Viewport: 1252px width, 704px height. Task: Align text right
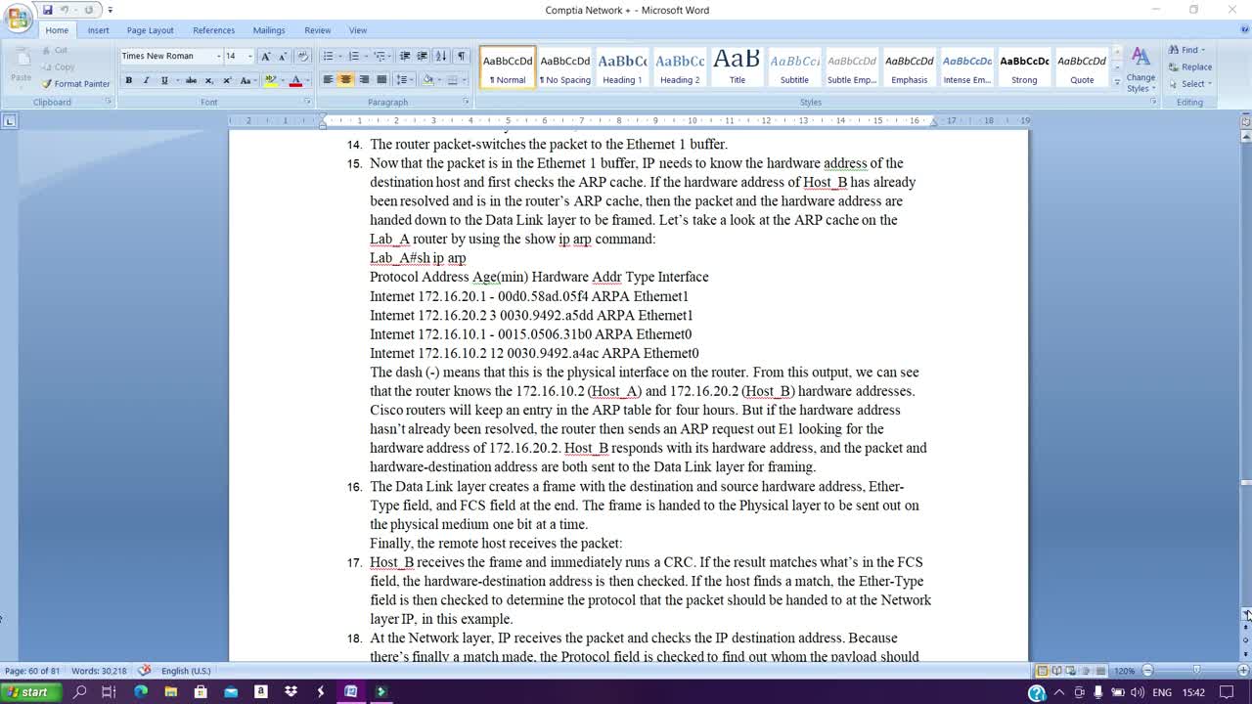coord(363,80)
